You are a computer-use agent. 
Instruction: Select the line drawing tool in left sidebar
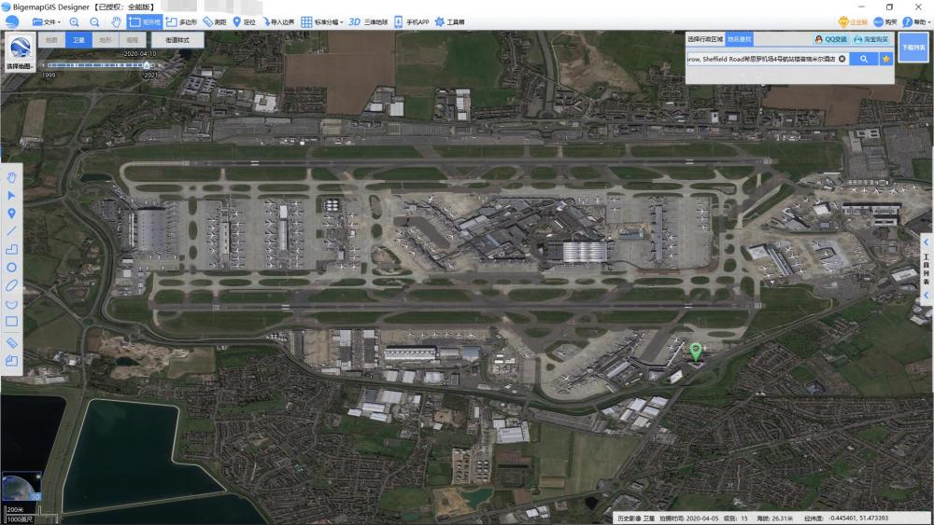coord(12,230)
